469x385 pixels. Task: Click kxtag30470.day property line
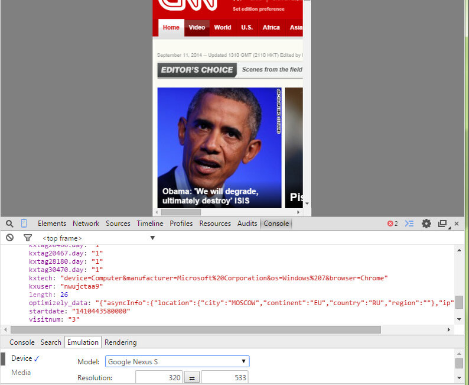[x=66, y=270]
